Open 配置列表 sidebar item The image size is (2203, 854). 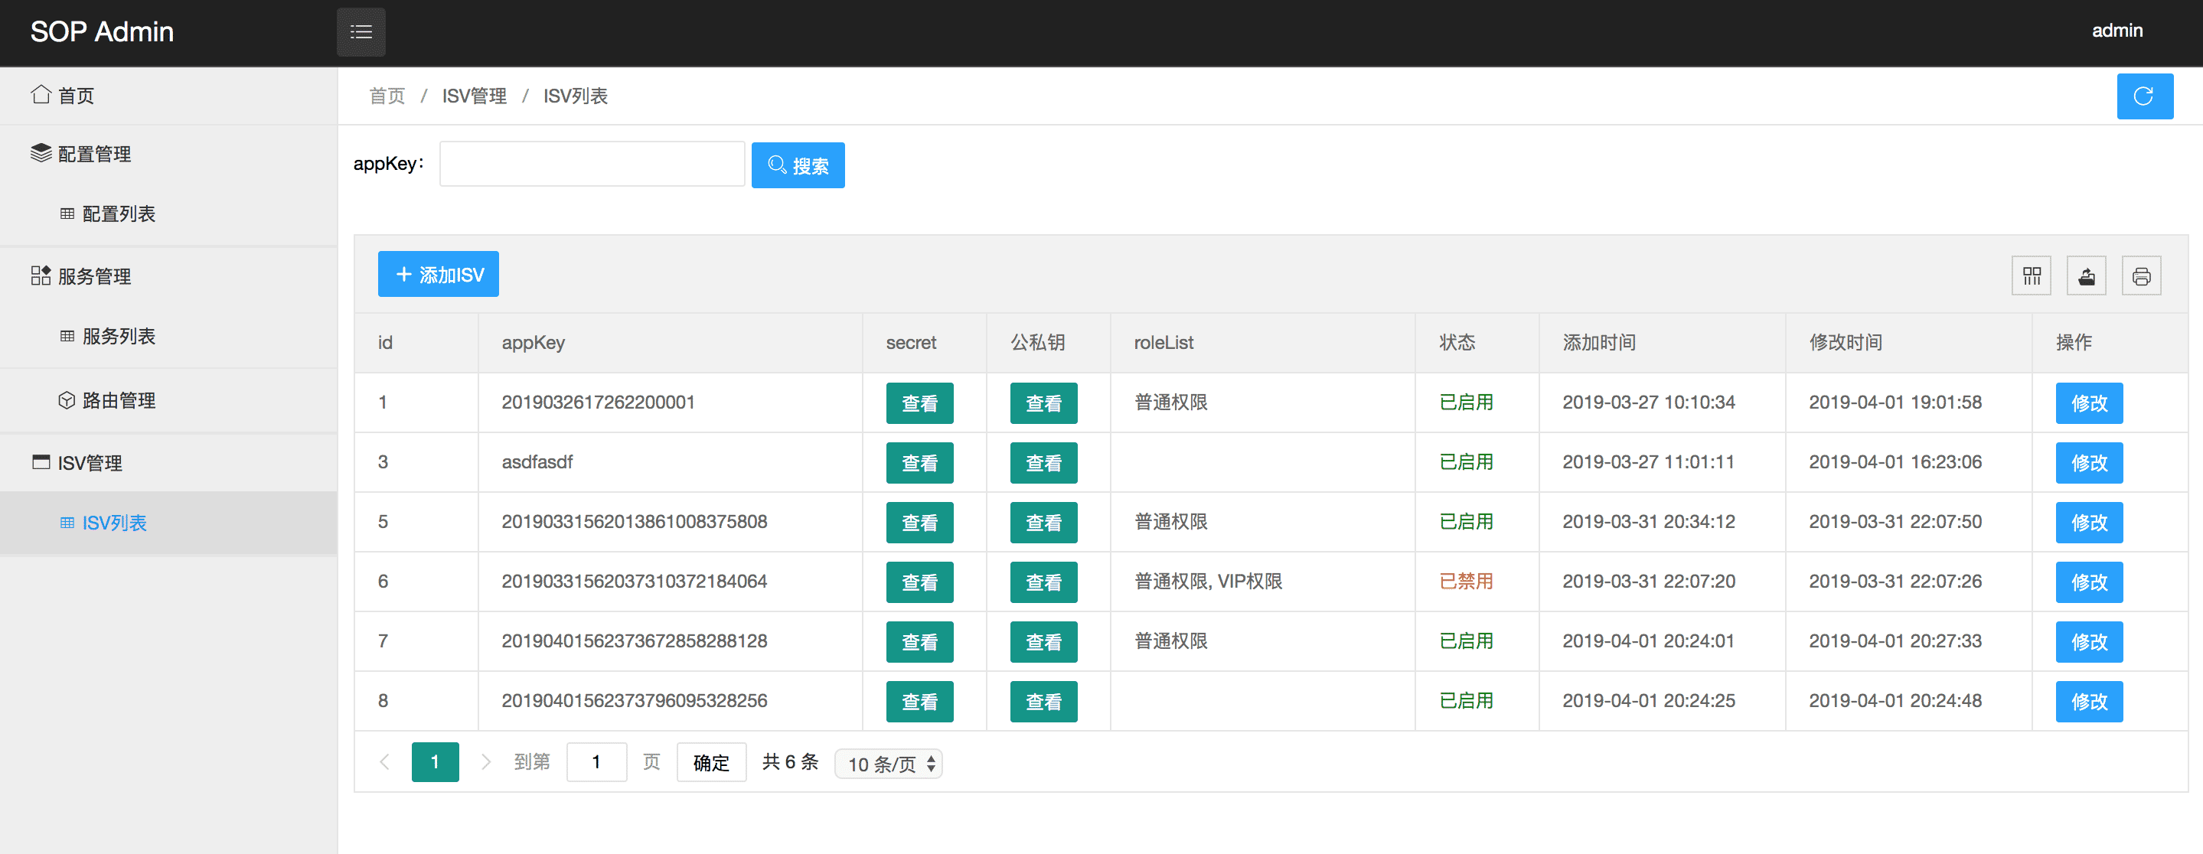[118, 213]
